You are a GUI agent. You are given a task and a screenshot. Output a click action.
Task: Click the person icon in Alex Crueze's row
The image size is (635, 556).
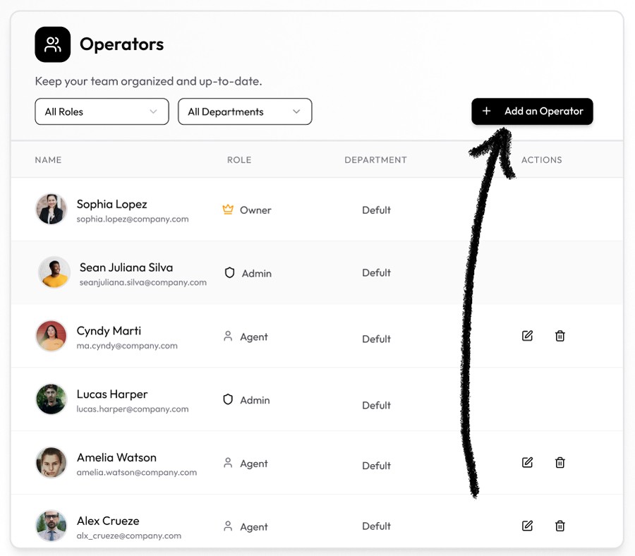pyautogui.click(x=228, y=526)
